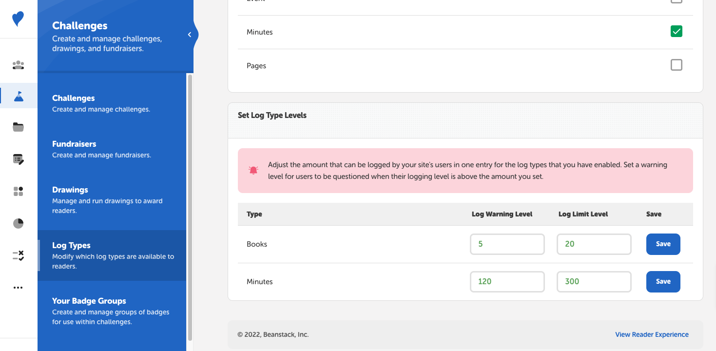
Task: Click the pie chart reports icon
Action: pyautogui.click(x=18, y=223)
